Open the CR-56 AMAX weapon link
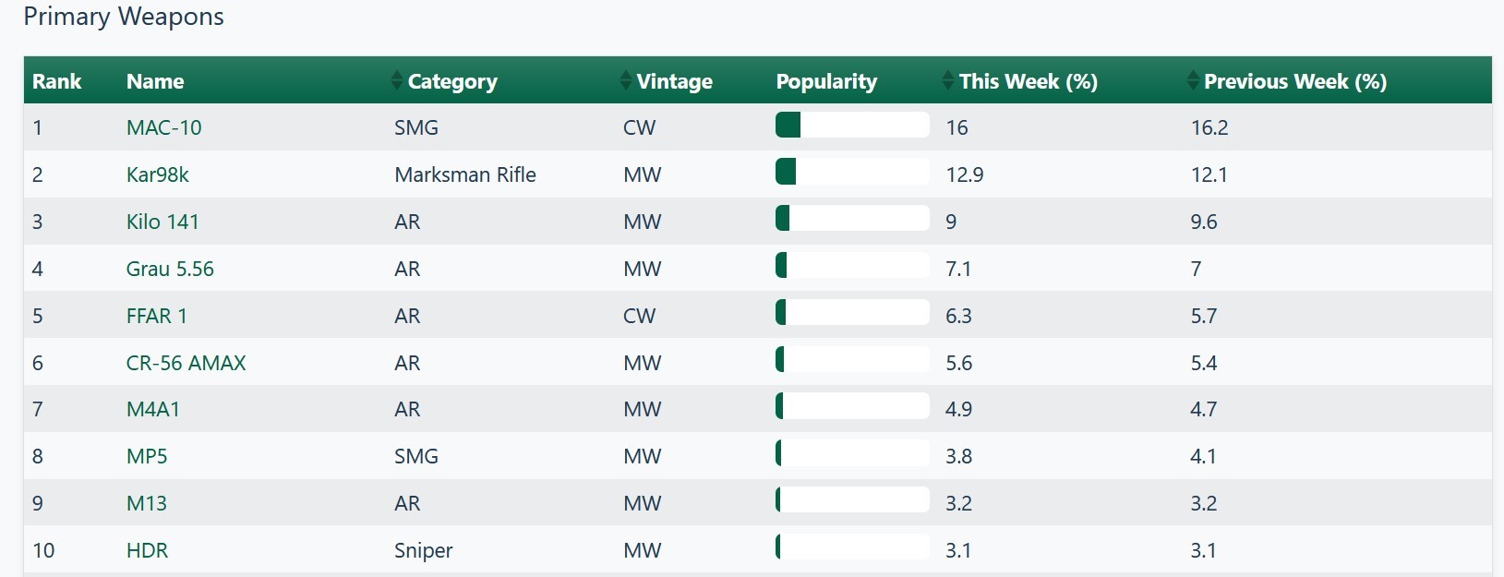 (186, 363)
